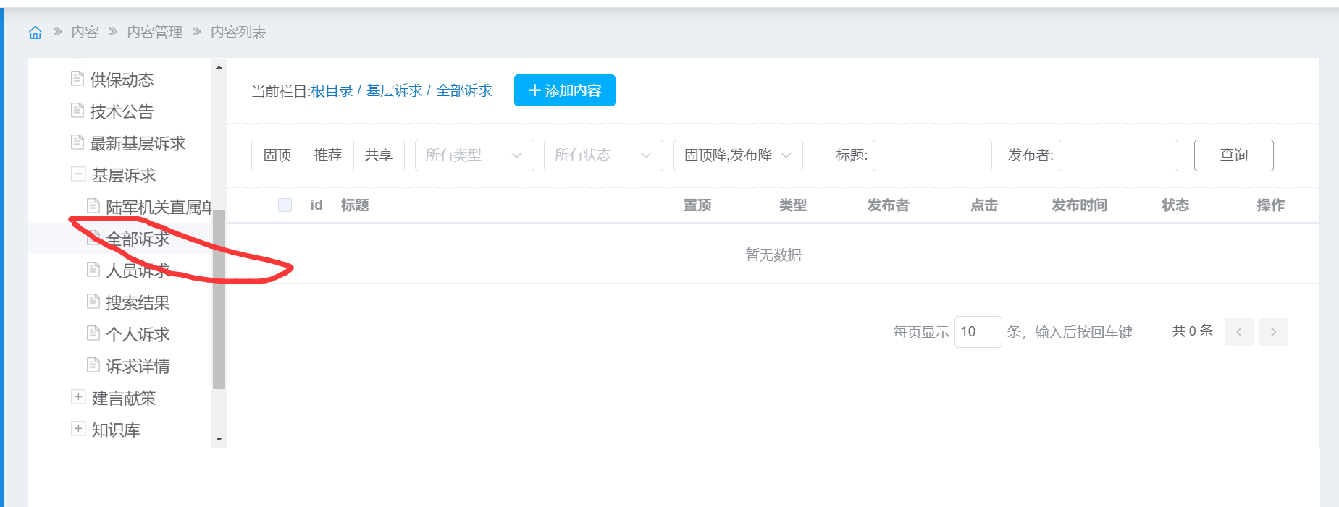Image resolution: width=1339 pixels, height=507 pixels.
Task: Click document icon beside 技术公告
Action: pyautogui.click(x=77, y=110)
